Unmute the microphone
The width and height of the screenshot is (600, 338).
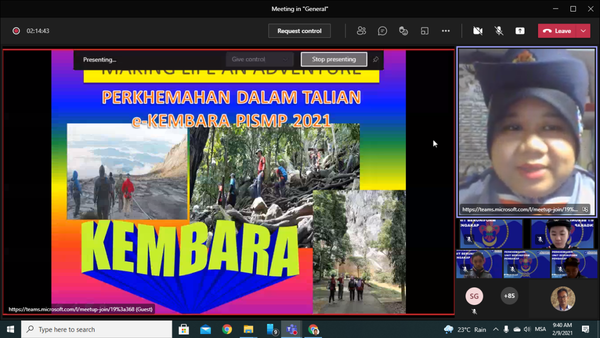499,31
